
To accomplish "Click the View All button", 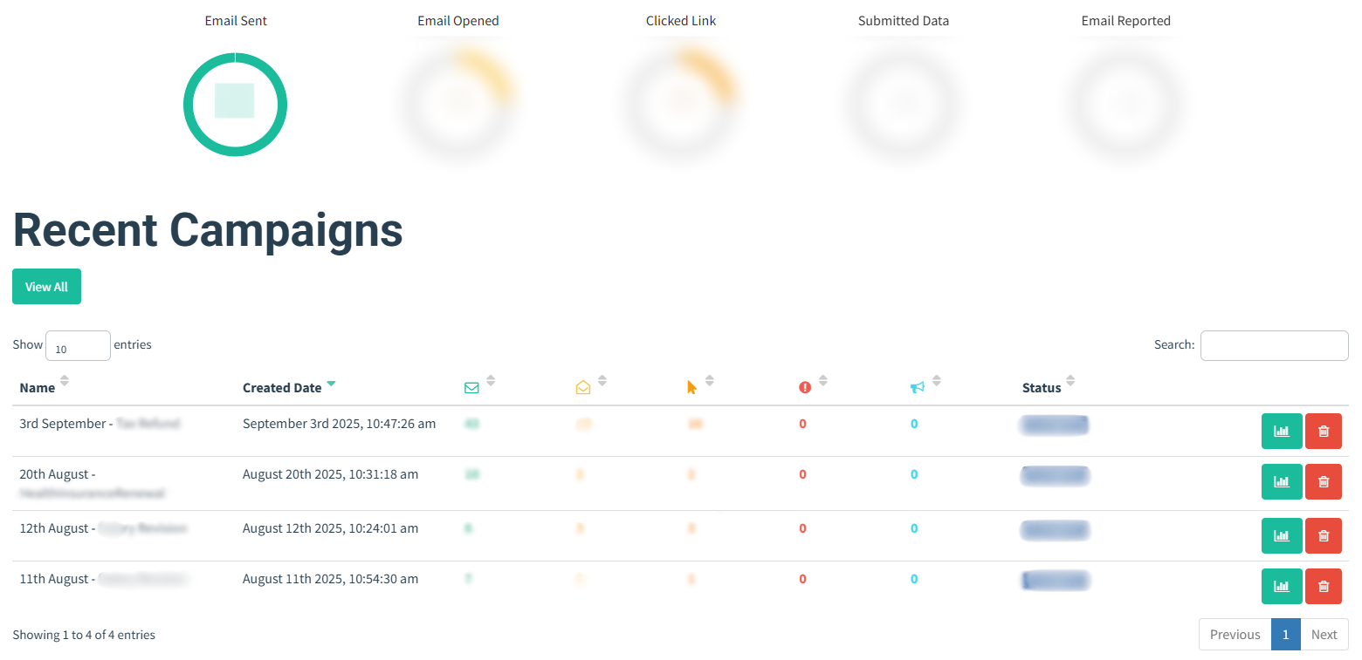I will tap(46, 287).
